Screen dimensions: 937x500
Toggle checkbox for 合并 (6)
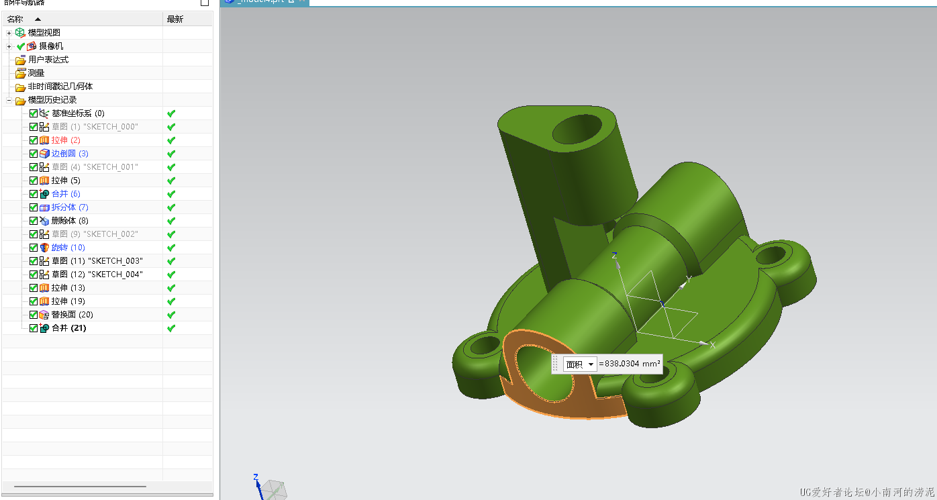pyautogui.click(x=34, y=194)
